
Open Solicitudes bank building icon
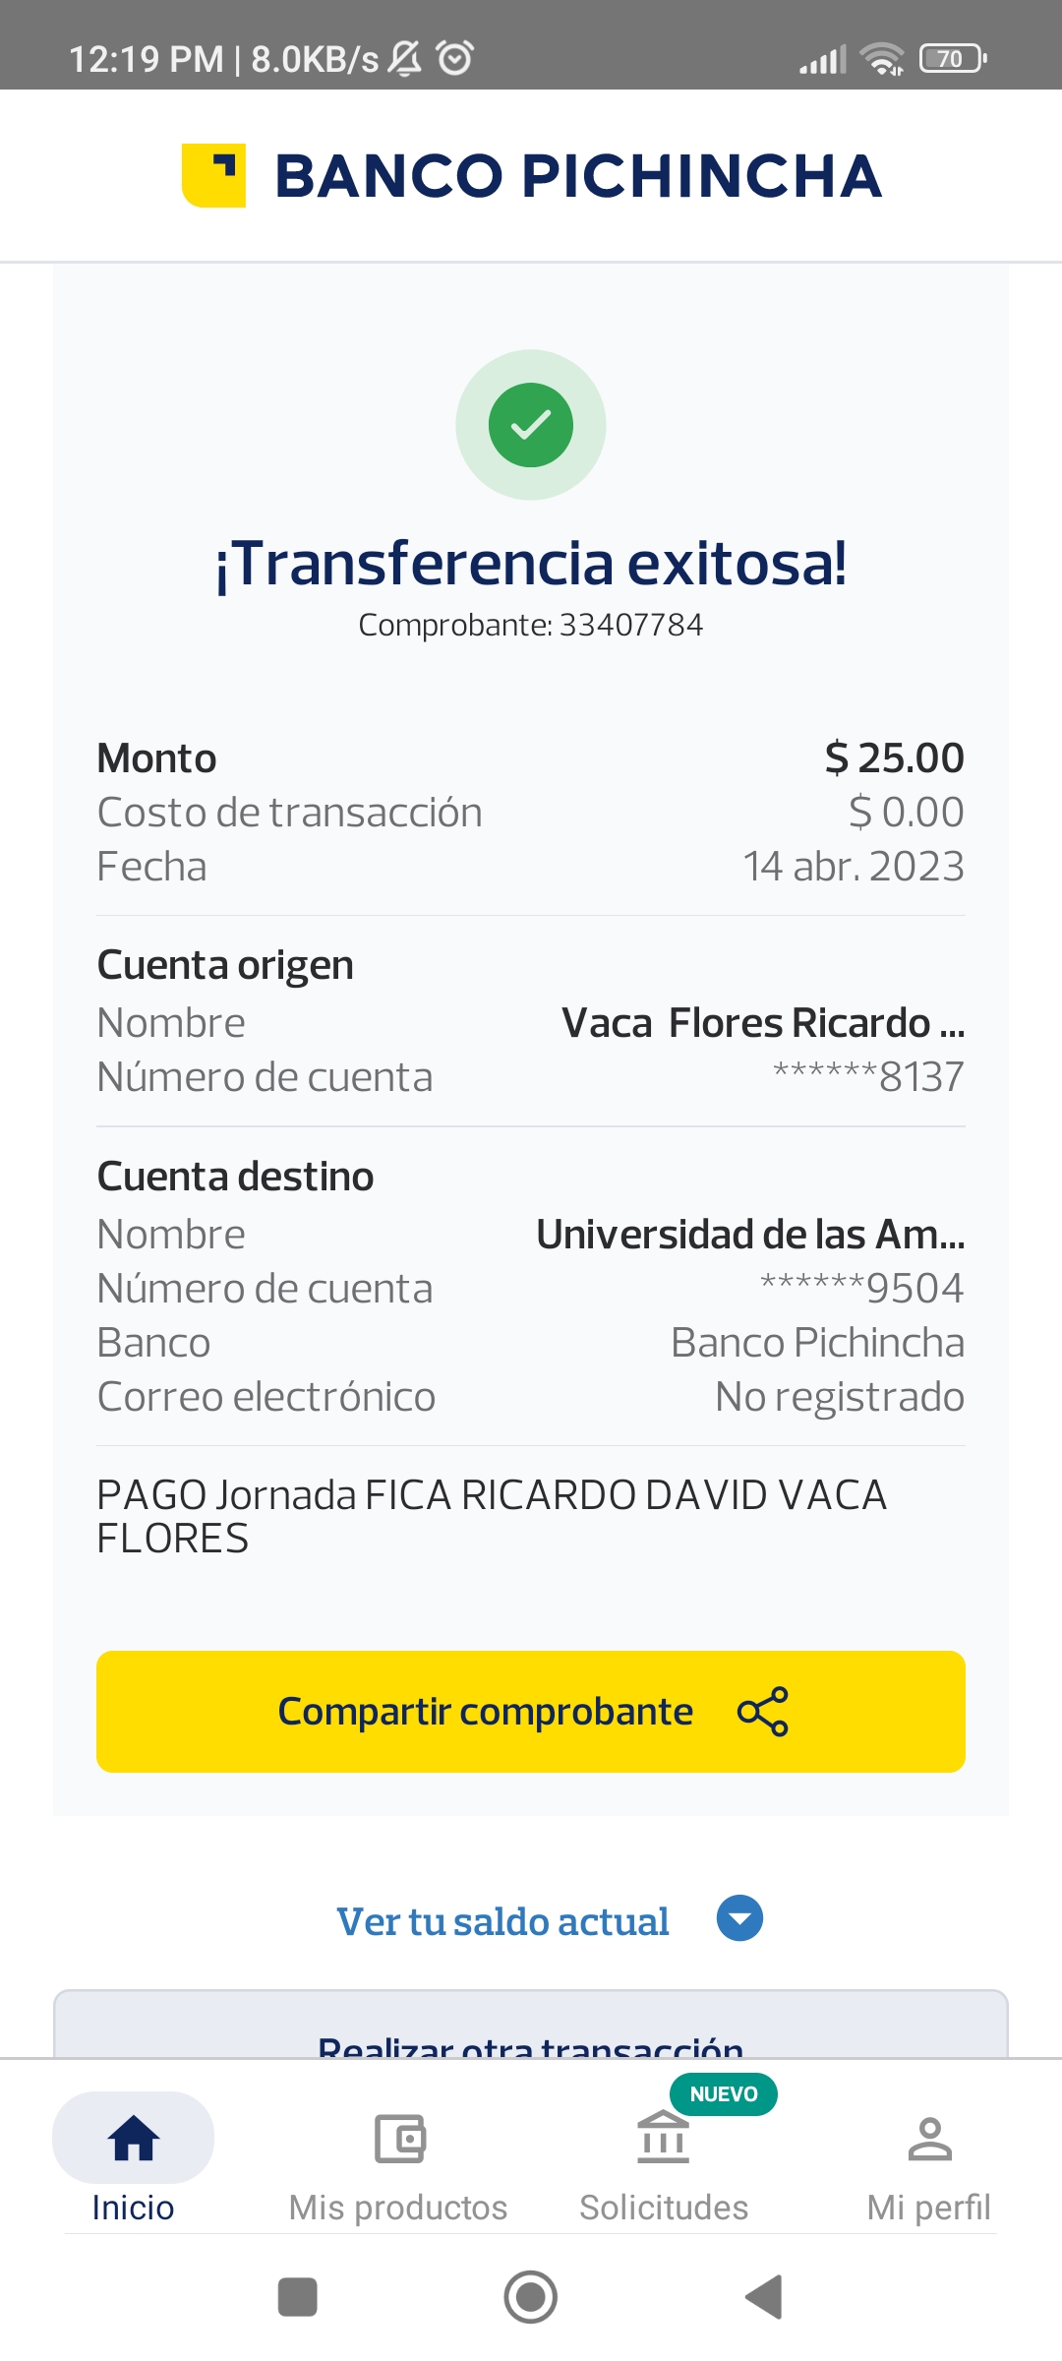click(x=664, y=2139)
